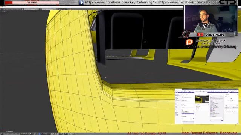
Task: Open the Help menu in info header
Action: click(19, 9)
